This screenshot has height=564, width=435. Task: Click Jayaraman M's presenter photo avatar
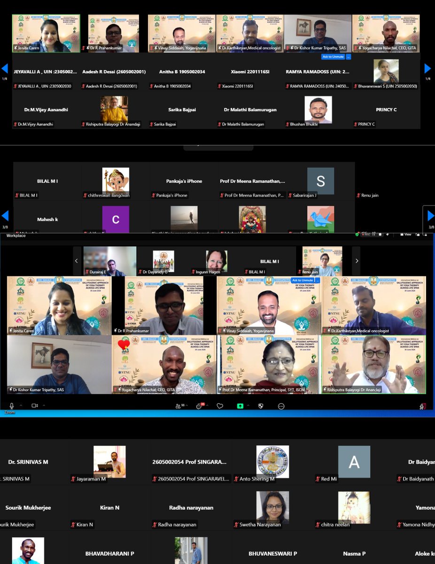pos(109,462)
